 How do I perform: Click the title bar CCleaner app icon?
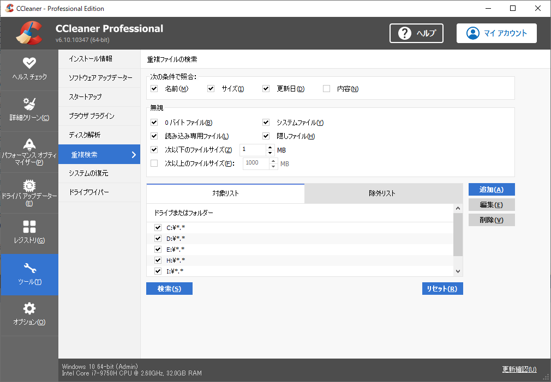point(9,8)
